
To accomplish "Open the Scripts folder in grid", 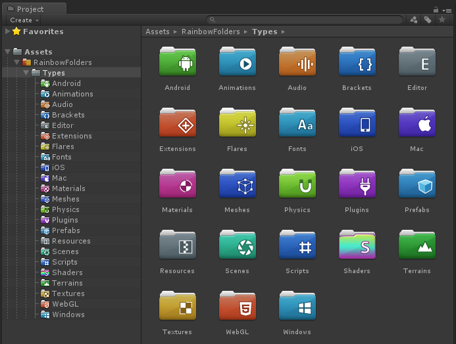I will [297, 245].
